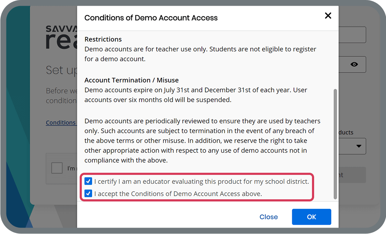Click the Restrictions heading
Viewport: 386px width, 234px height.
(103, 39)
